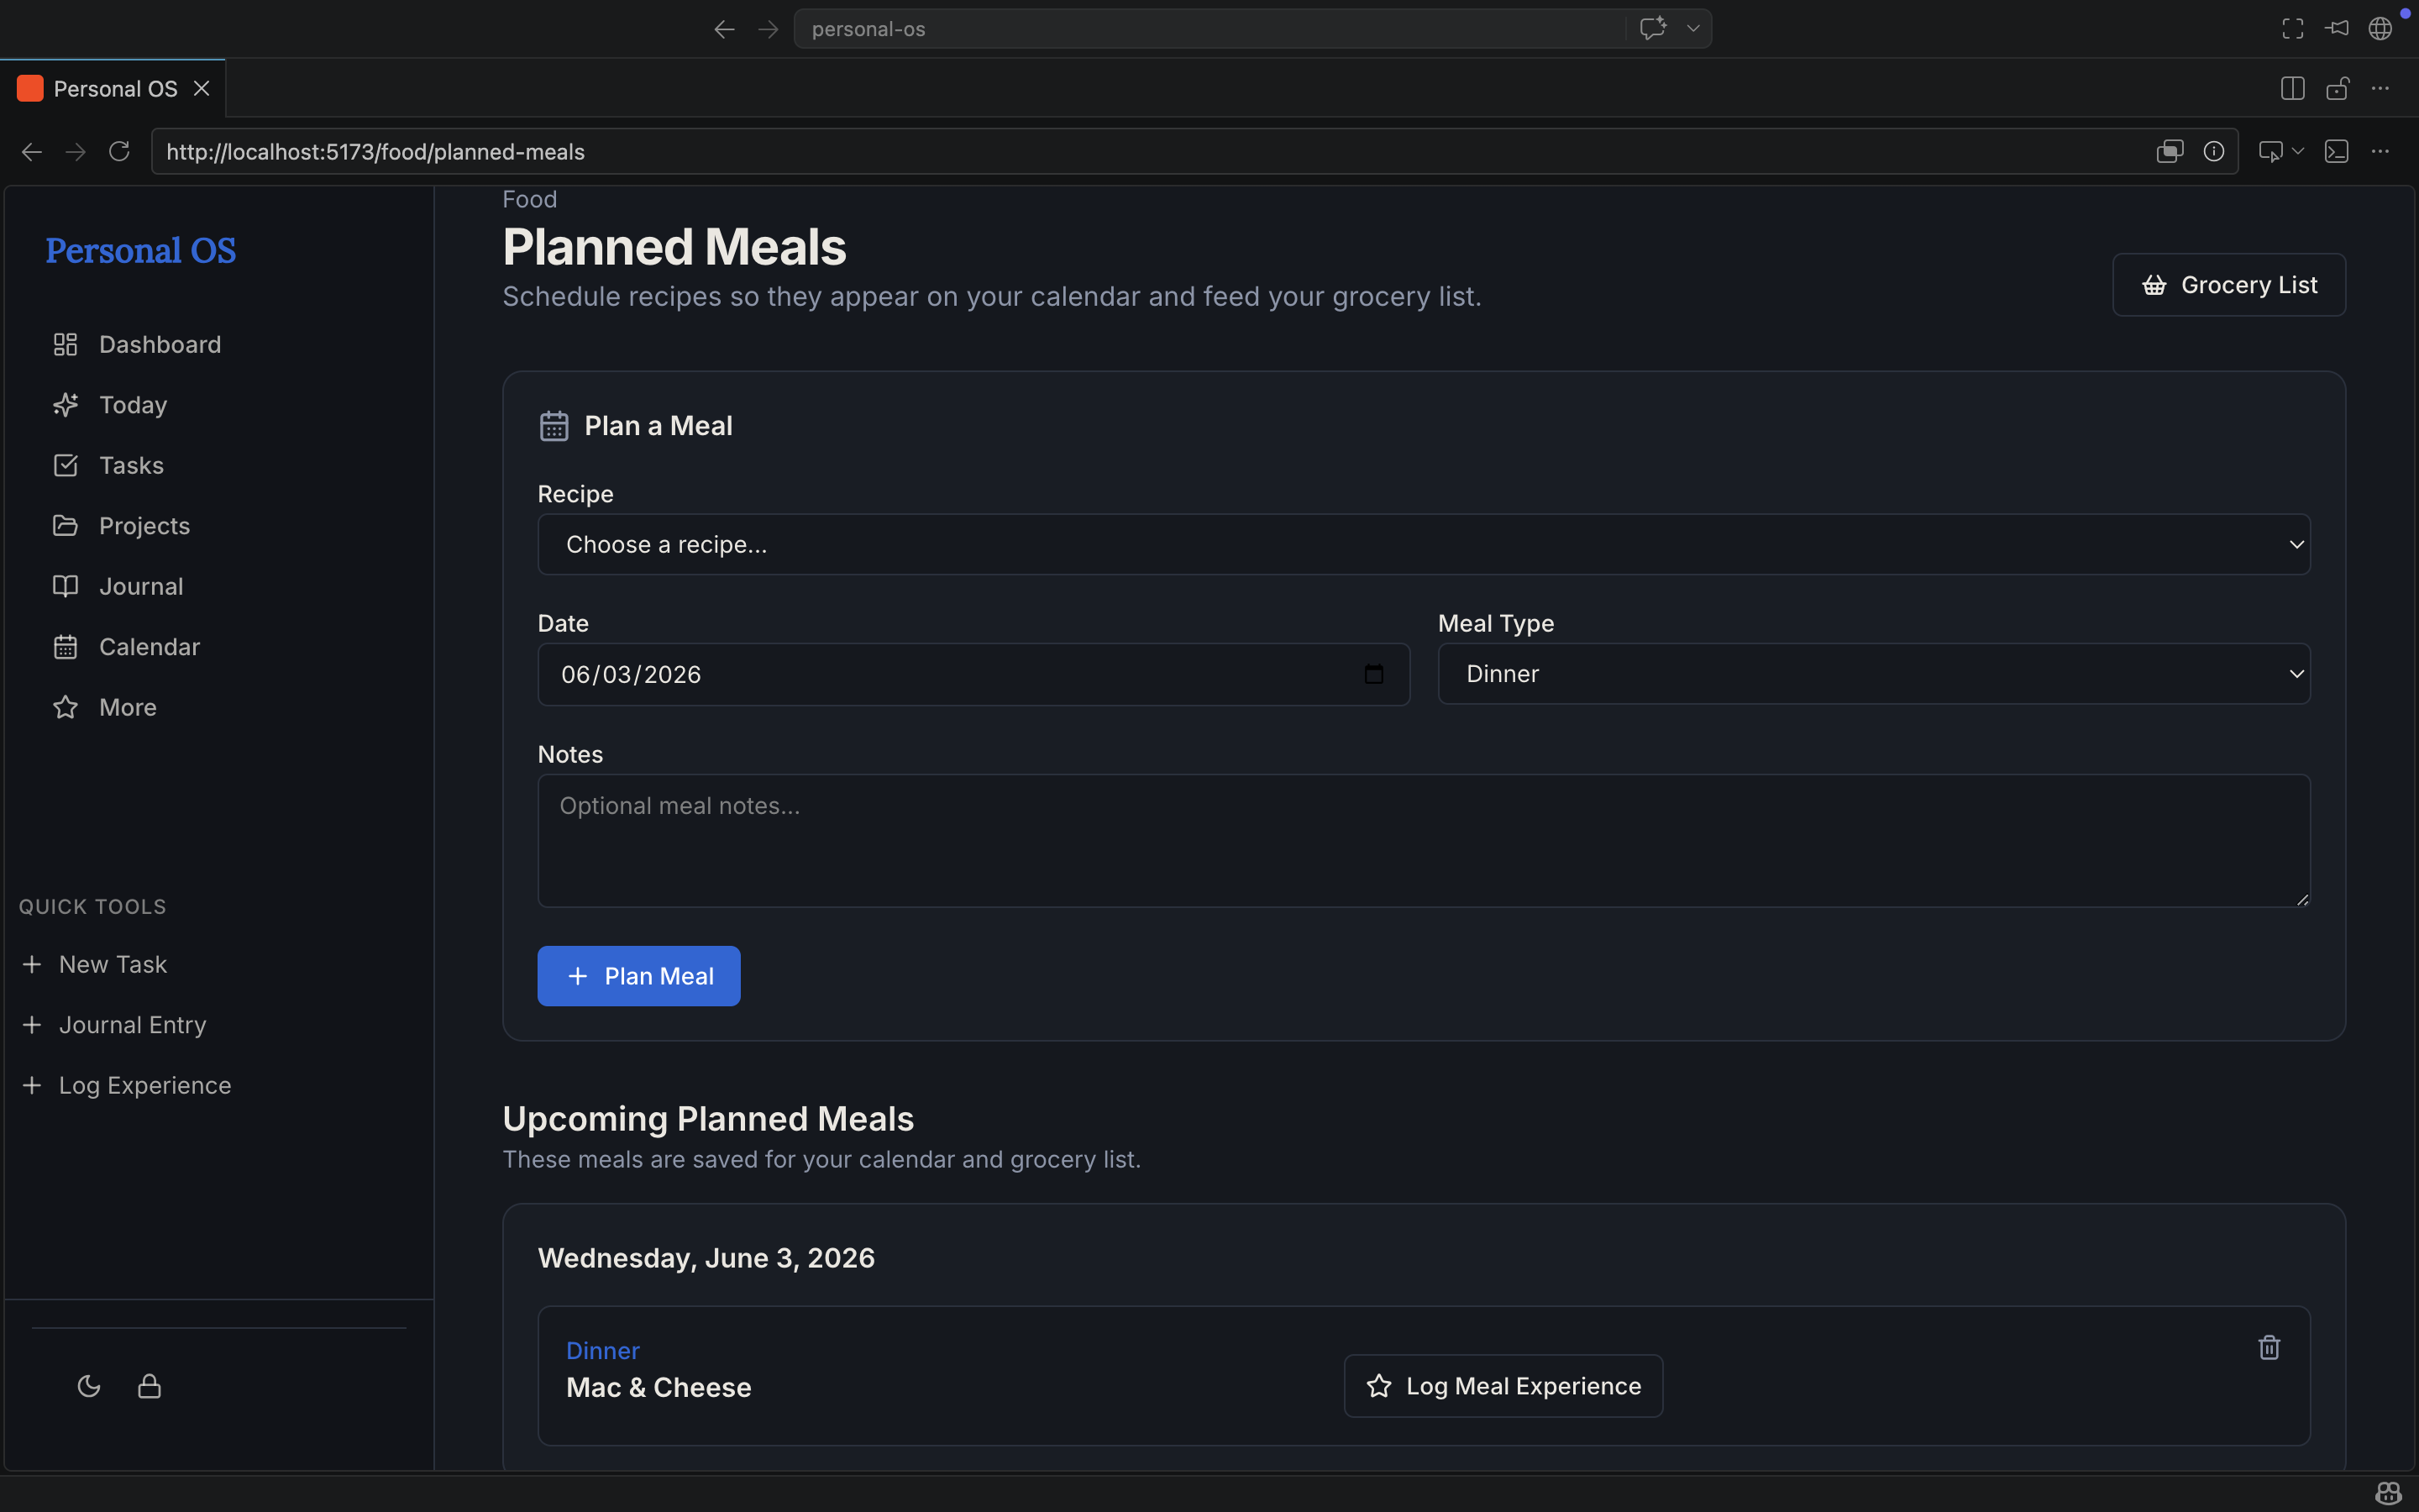Click the Log Meal Experience button
The height and width of the screenshot is (1512, 2419).
[x=1503, y=1386]
